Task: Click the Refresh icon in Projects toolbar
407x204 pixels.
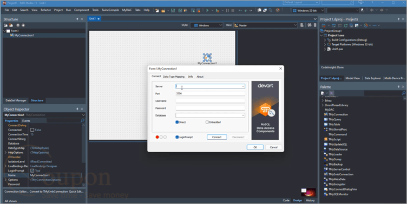Action: [345, 25]
